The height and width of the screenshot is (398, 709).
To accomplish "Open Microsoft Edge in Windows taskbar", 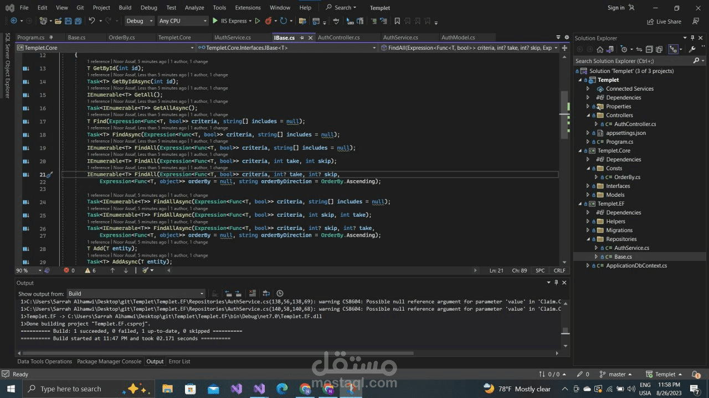I will pos(282,389).
